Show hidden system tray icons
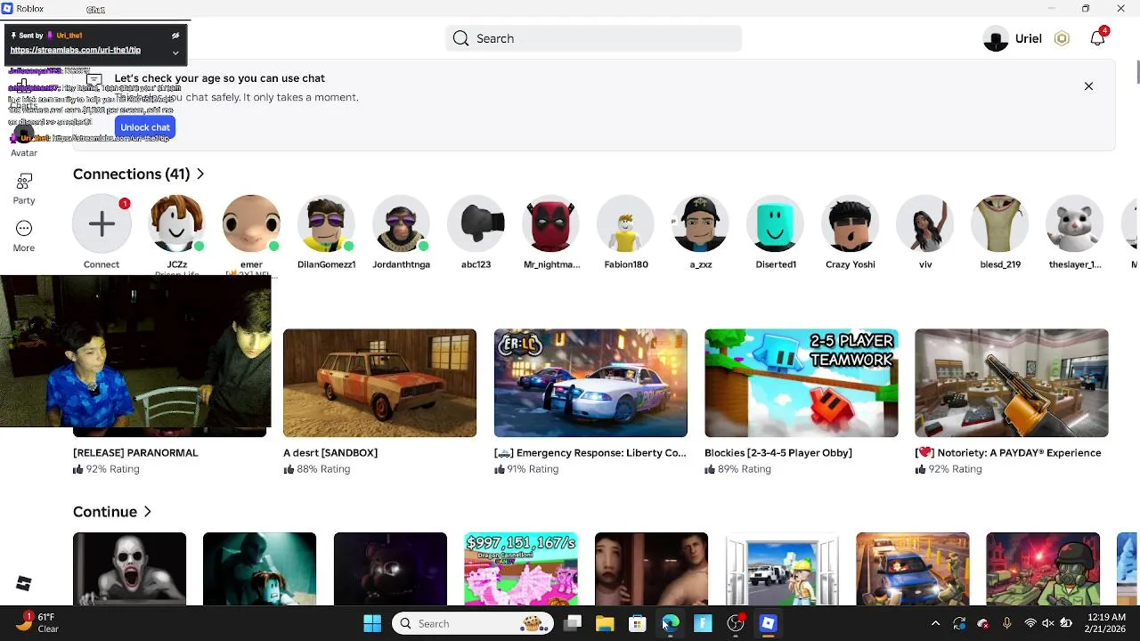 pyautogui.click(x=935, y=623)
